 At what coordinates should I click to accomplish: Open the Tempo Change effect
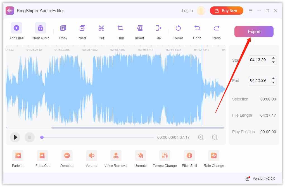[x=165, y=155]
